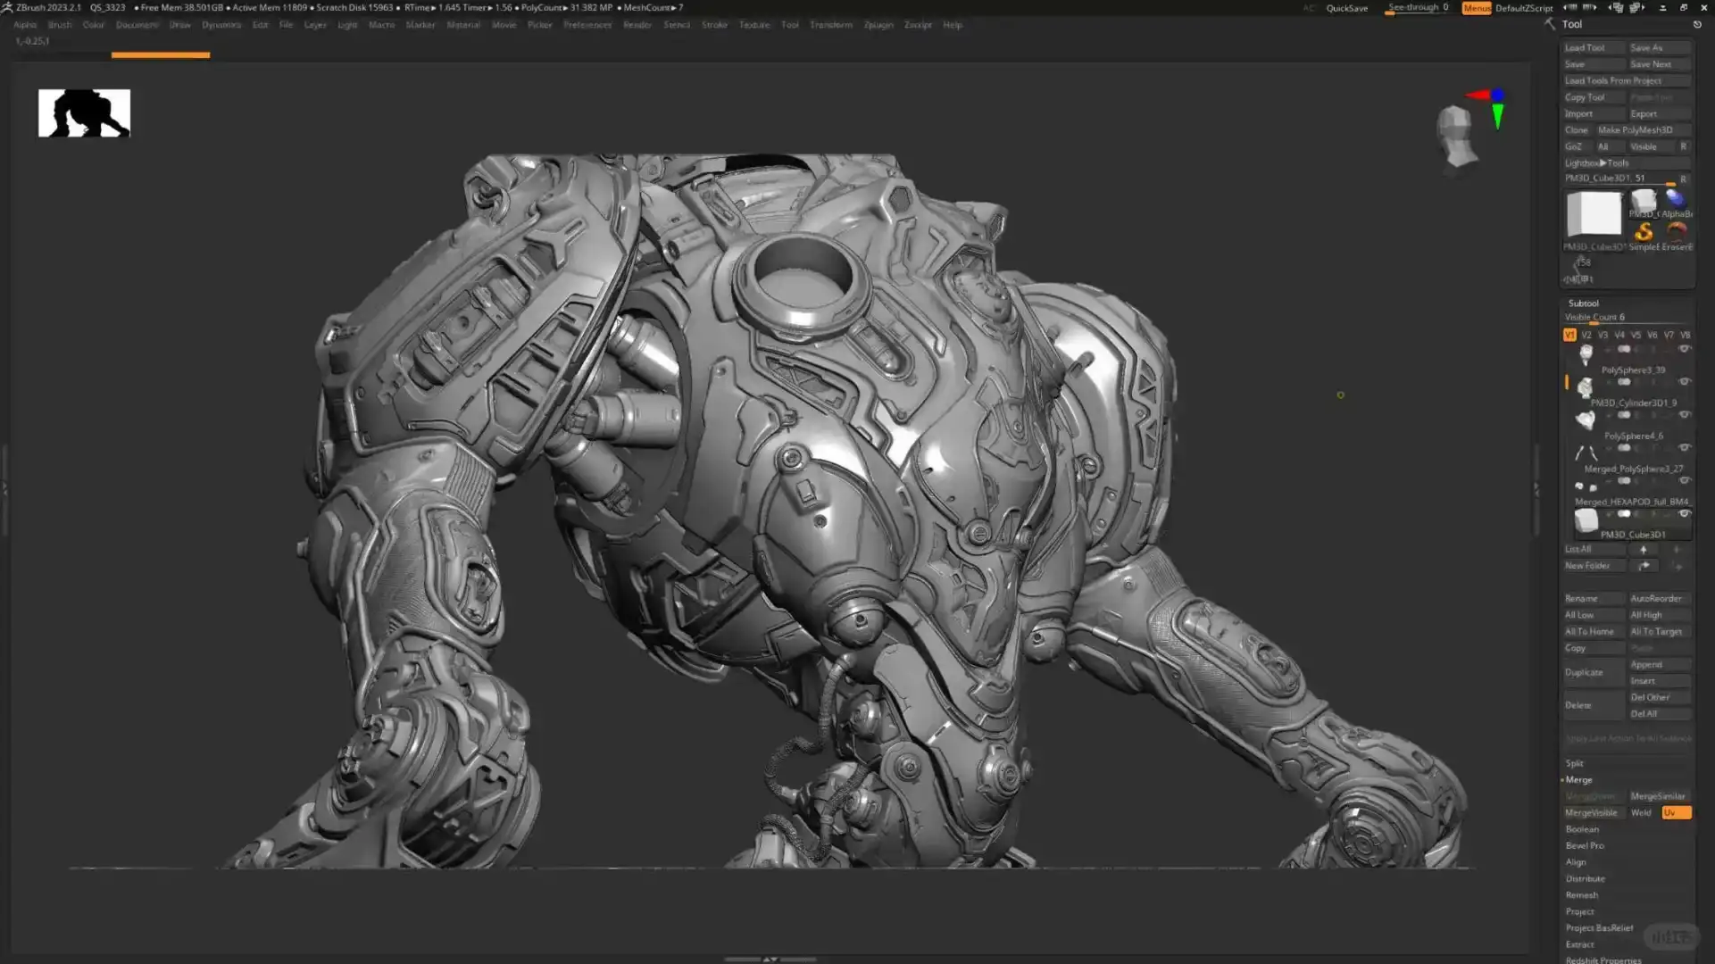Expand the Merge section in the Subtool palette
Image resolution: width=1715 pixels, height=964 pixels.
pyautogui.click(x=1579, y=779)
